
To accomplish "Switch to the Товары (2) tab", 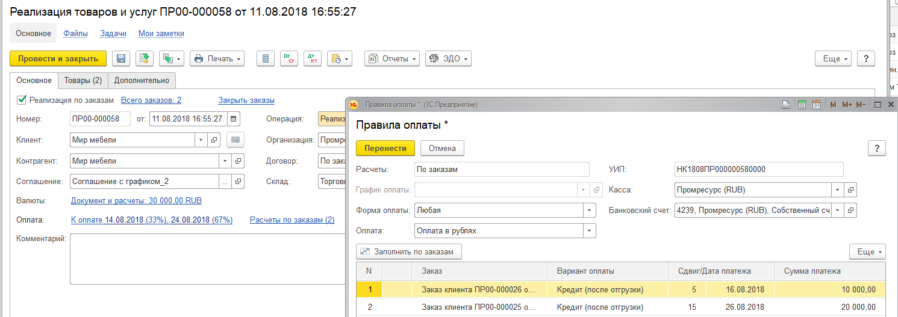I will 83,81.
